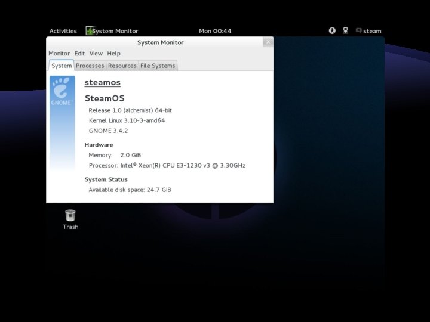This screenshot has height=322, width=430.
Task: Select the Trash desktop icon
Action: click(x=70, y=219)
